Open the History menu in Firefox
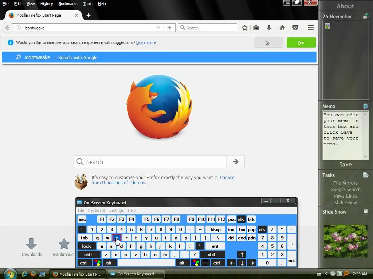This screenshot has height=279, width=373. [47, 4]
